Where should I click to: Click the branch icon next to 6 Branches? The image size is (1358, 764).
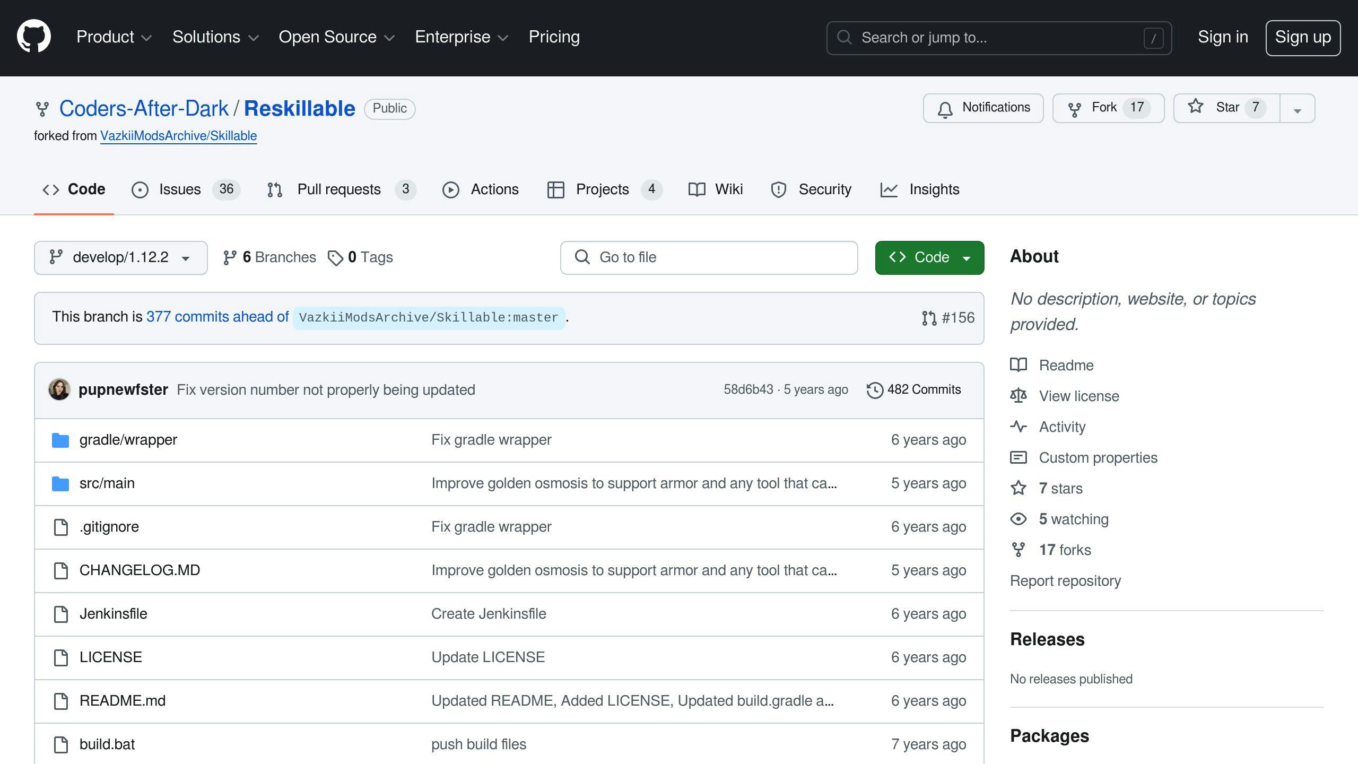pos(230,258)
